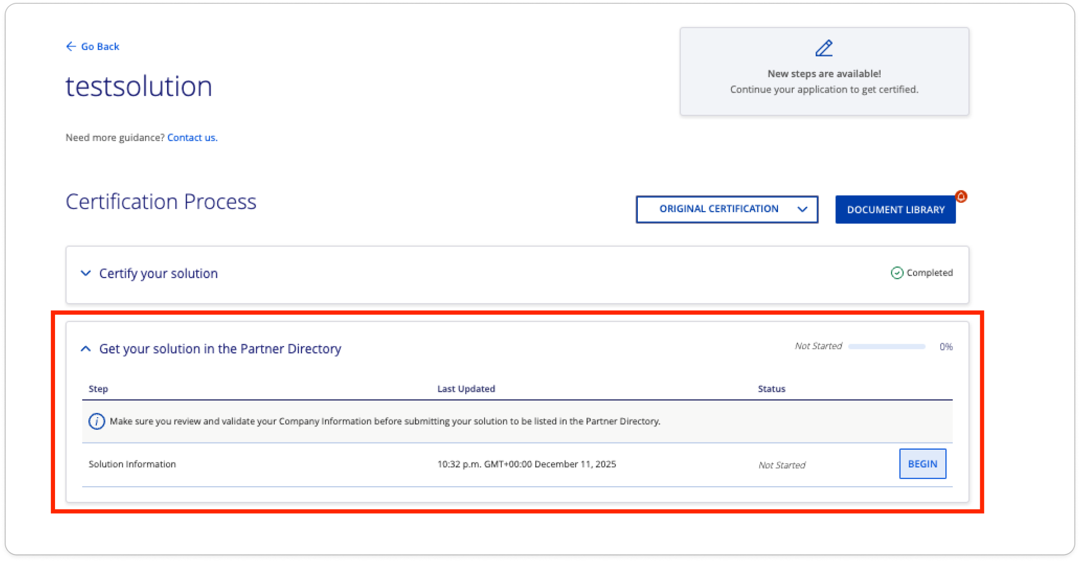Image resolution: width=1080 pixels, height=562 pixels.
Task: Collapse the Partner Directory section chevron
Action: (86, 348)
